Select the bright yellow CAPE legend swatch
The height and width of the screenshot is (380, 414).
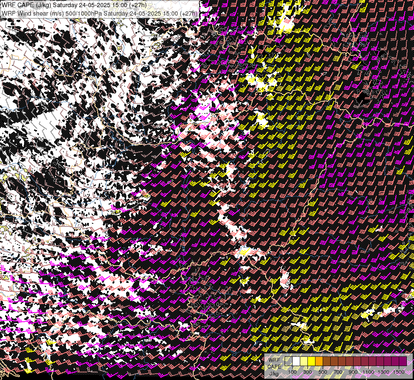(x=312, y=361)
